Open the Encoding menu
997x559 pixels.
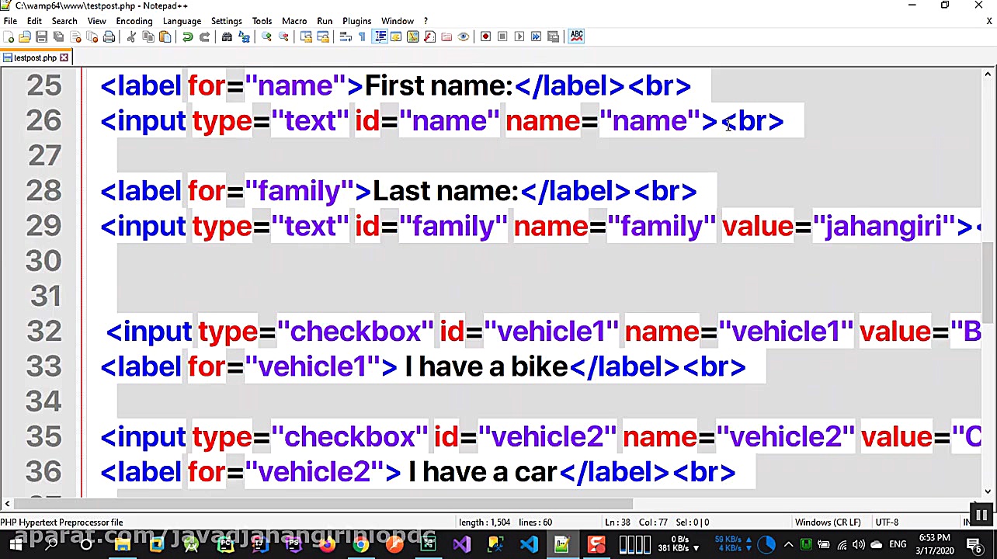click(134, 21)
